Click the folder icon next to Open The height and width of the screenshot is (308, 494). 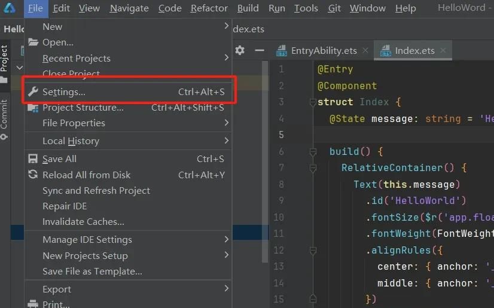(33, 42)
